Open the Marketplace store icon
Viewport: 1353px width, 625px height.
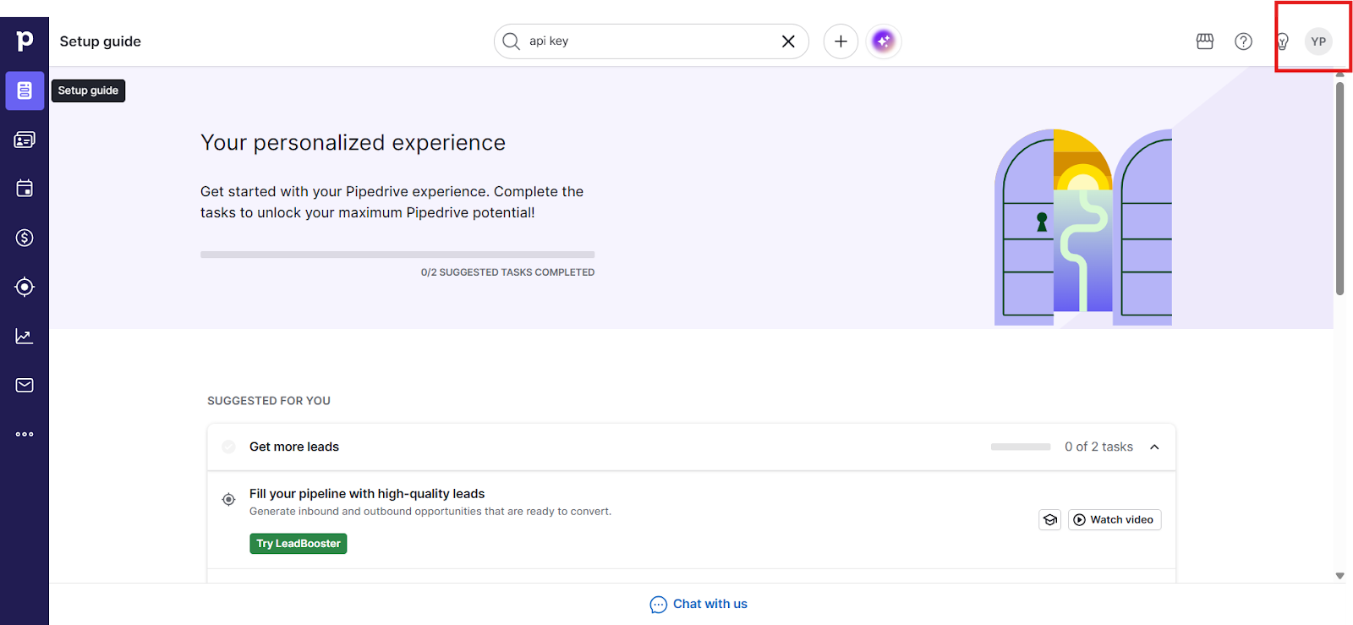pyautogui.click(x=1205, y=41)
